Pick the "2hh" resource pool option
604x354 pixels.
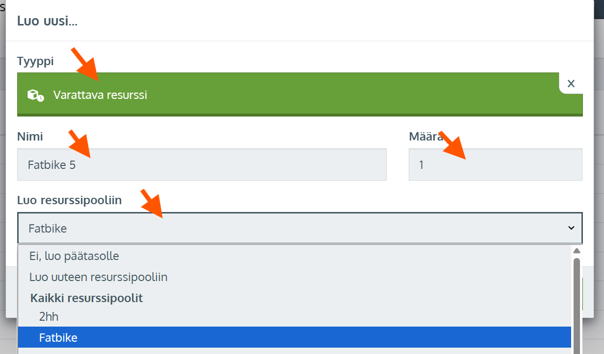point(49,316)
